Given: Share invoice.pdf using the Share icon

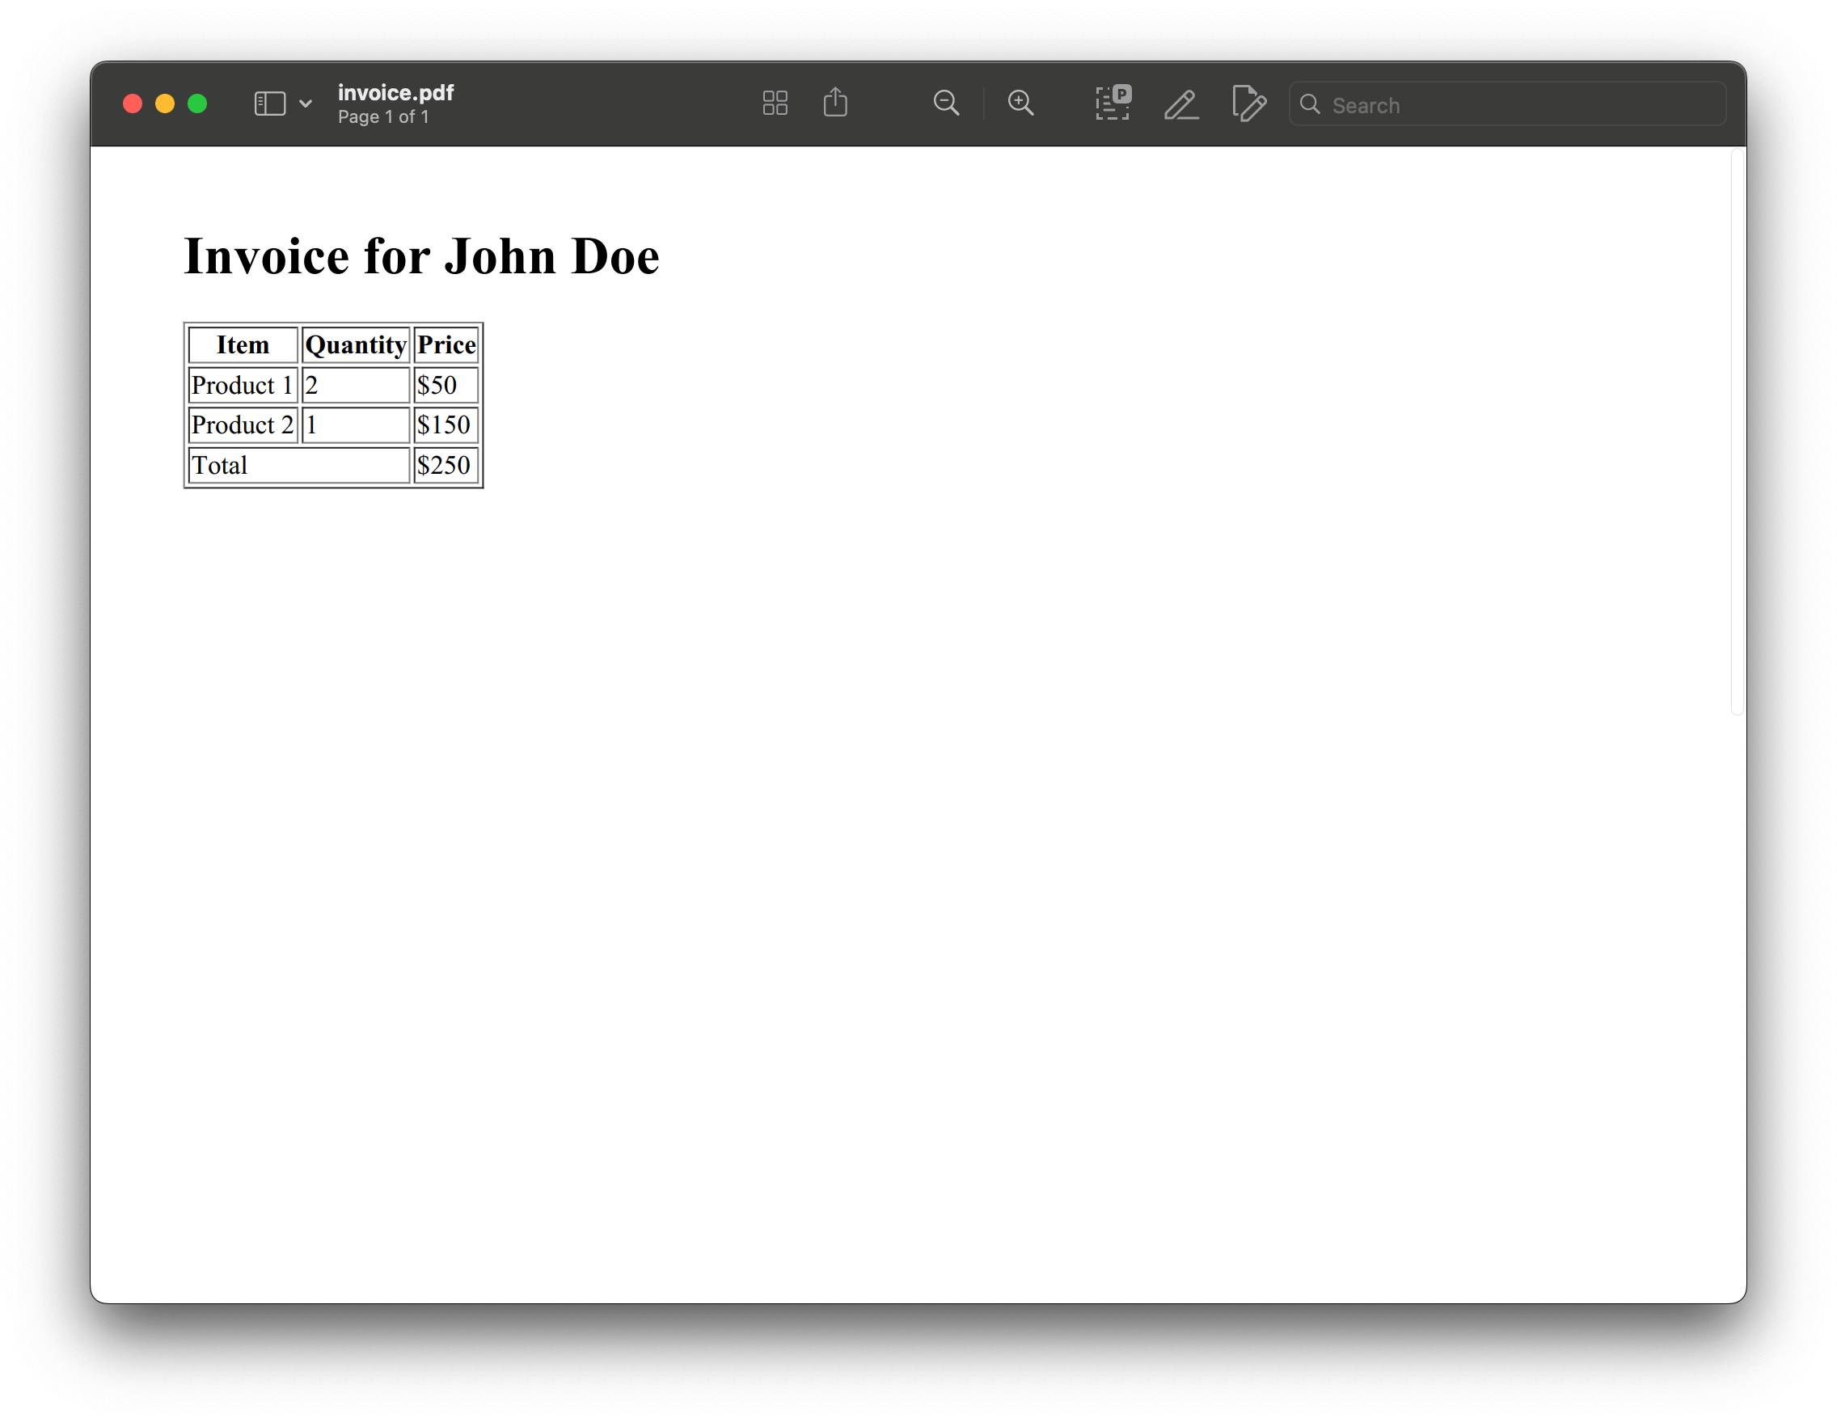Looking at the screenshot, I should tap(835, 103).
